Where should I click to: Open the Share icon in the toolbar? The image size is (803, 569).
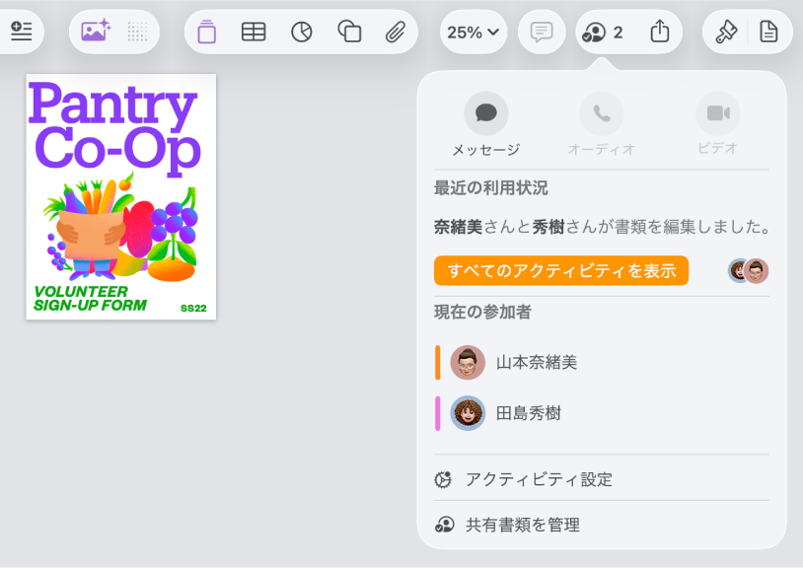click(660, 32)
